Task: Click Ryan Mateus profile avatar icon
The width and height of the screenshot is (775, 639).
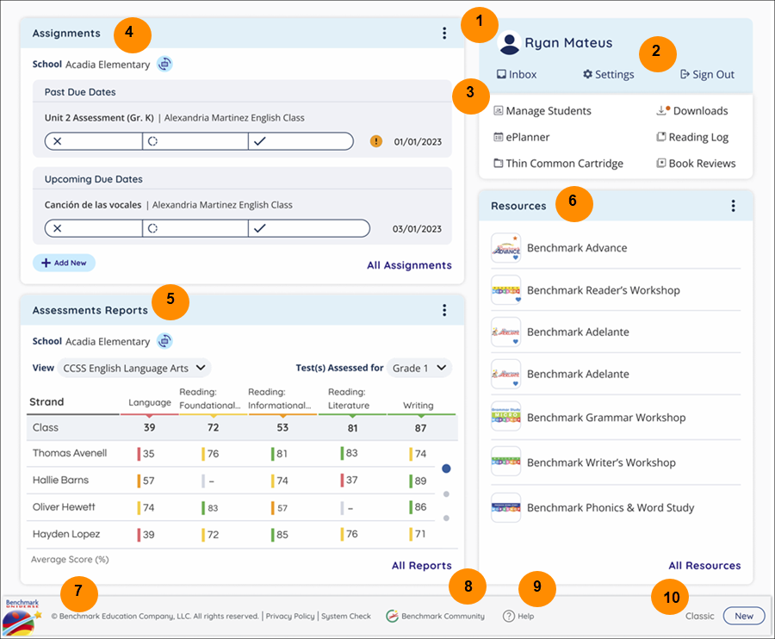Action: (x=509, y=43)
